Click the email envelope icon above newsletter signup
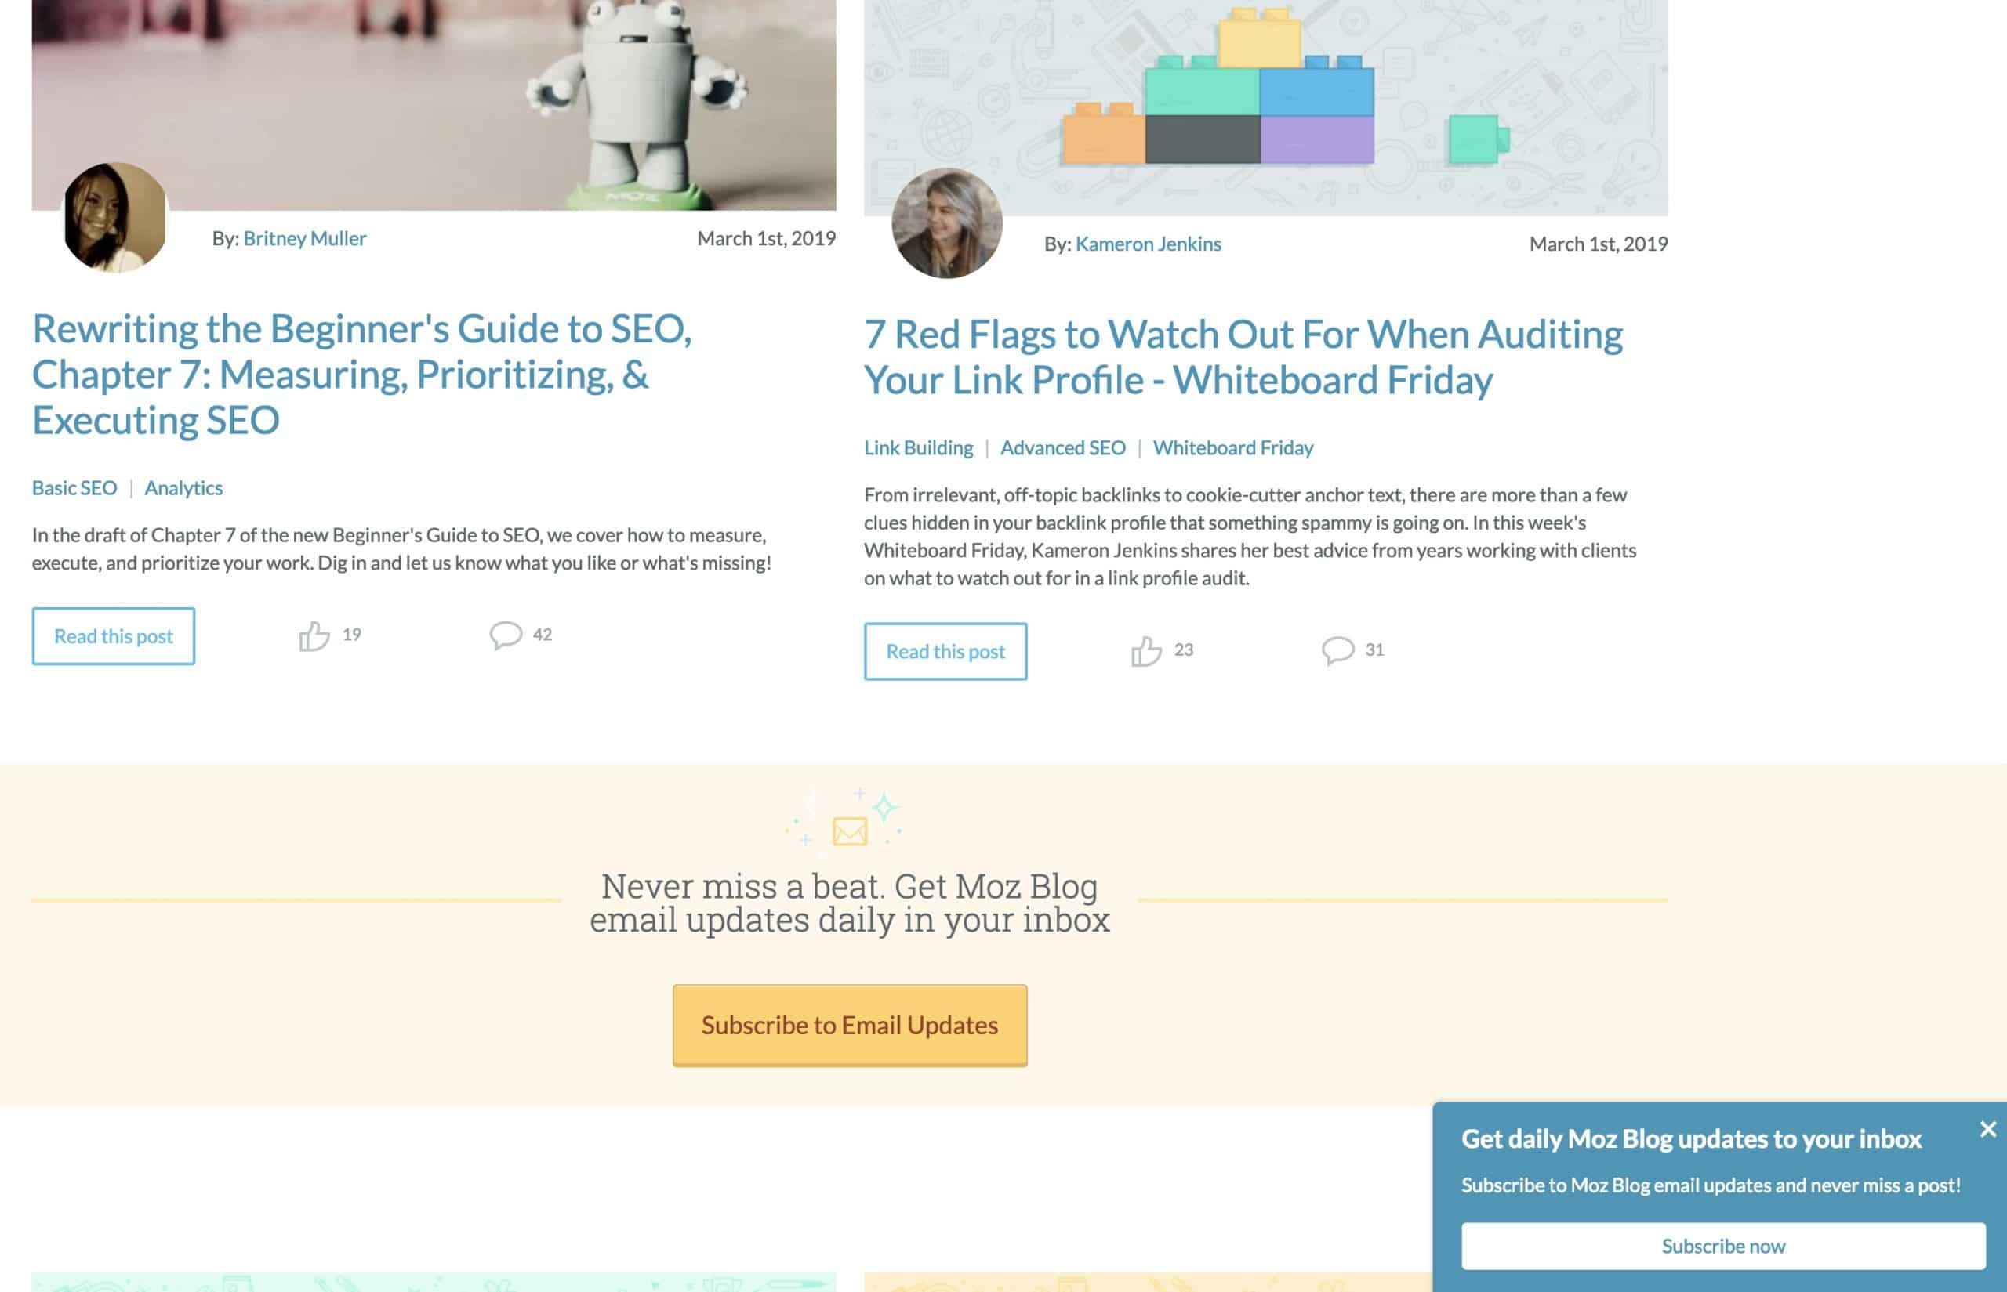Image resolution: width=2007 pixels, height=1292 pixels. coord(850,831)
